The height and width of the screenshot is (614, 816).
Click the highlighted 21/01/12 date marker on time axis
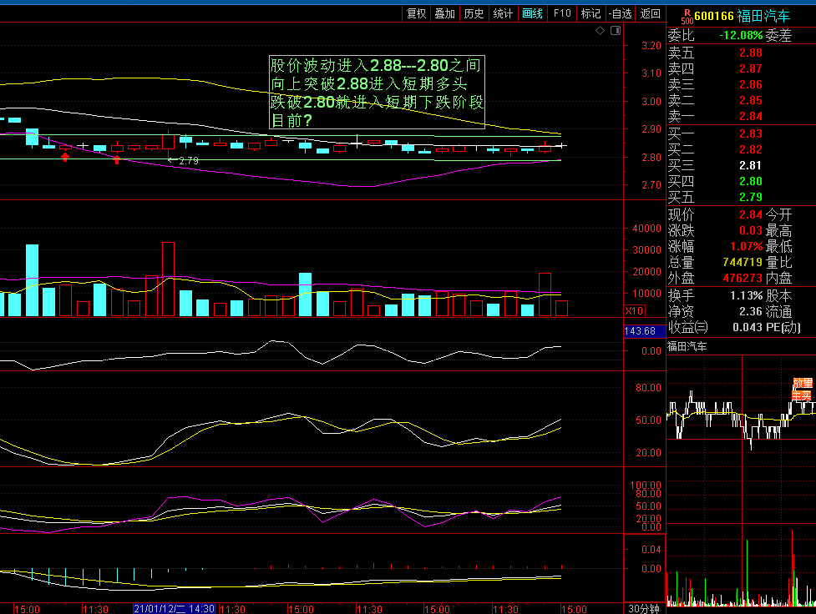tap(175, 609)
